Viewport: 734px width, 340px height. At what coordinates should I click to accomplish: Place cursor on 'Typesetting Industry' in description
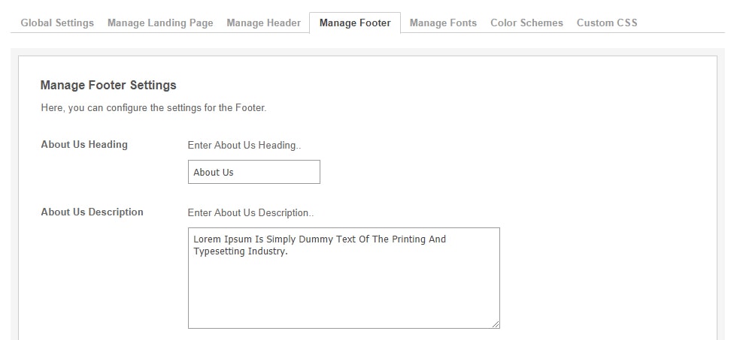click(x=240, y=251)
